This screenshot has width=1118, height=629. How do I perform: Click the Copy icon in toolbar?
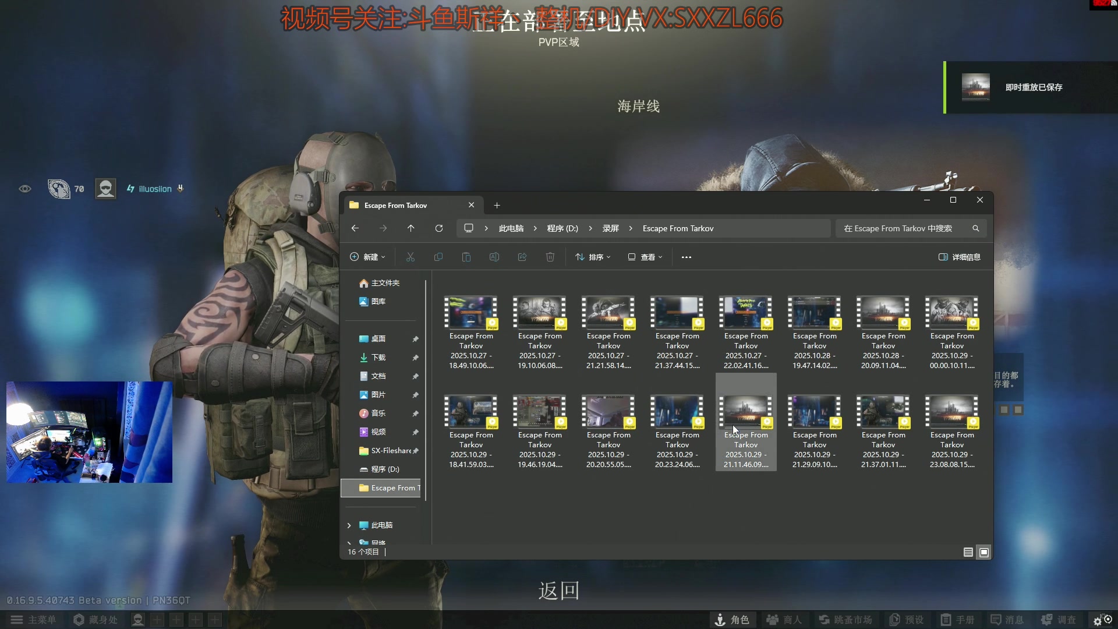pyautogui.click(x=438, y=257)
